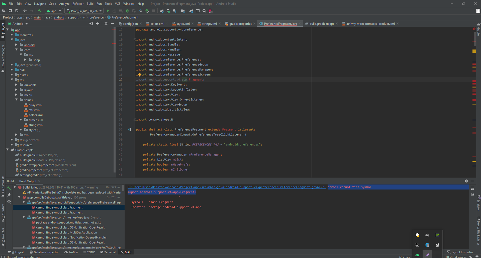Open PreferenceFragment.java:27 error file link
This screenshot has height=258, width=481.
[227, 187]
